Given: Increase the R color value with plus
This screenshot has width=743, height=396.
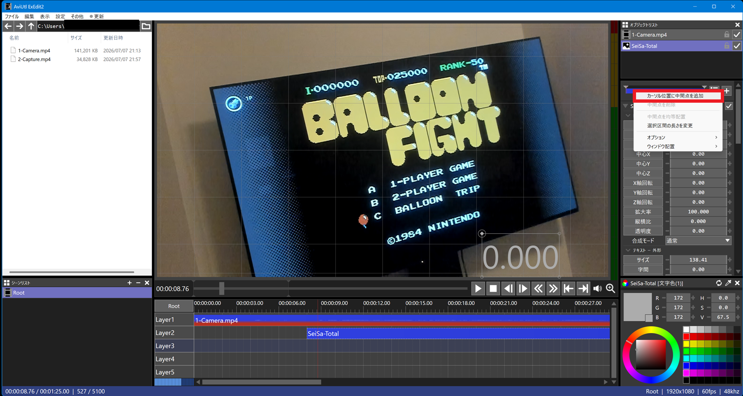Looking at the screenshot, I should pyautogui.click(x=693, y=298).
